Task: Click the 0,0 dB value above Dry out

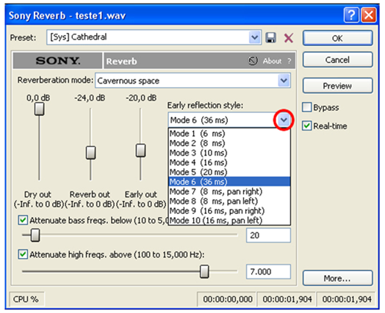Action: coord(38,98)
